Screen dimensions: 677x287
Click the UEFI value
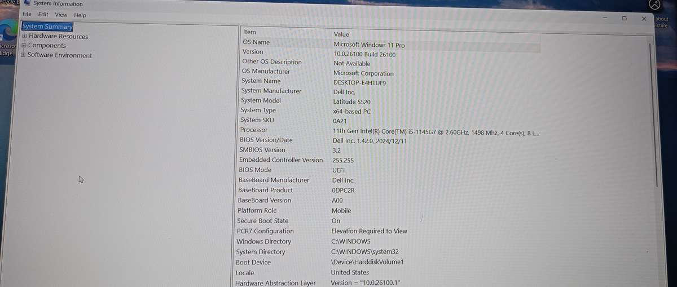coord(338,170)
